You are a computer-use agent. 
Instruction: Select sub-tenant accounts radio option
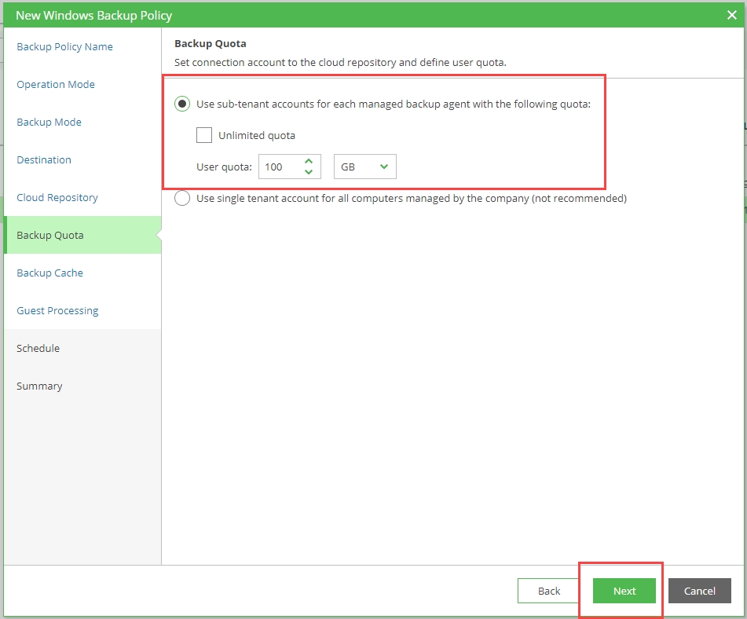click(182, 104)
